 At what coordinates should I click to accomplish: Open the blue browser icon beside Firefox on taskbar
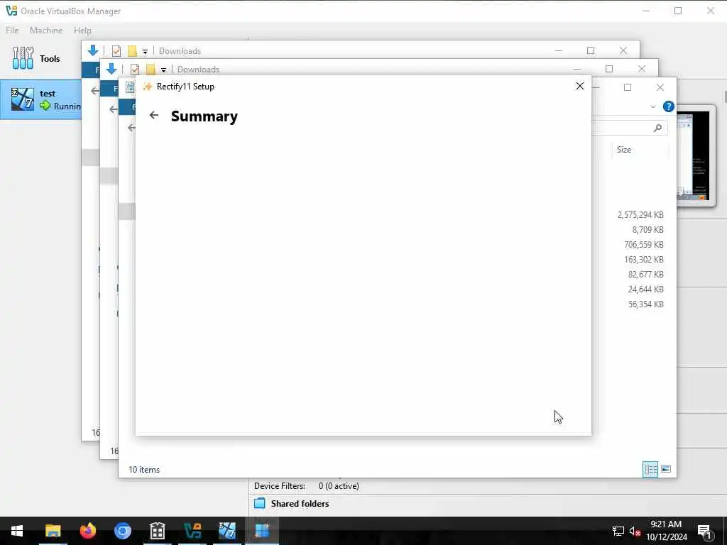[122, 531]
